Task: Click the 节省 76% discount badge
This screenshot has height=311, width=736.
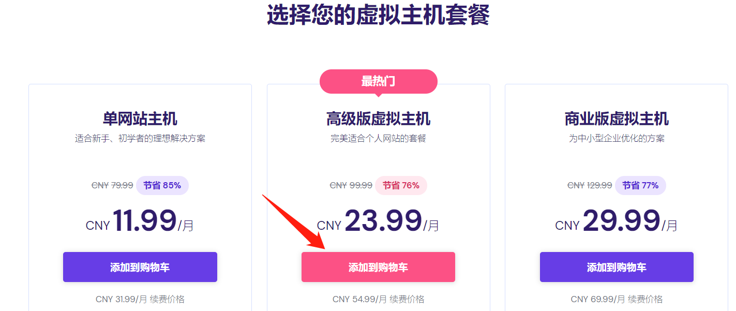Action: [x=401, y=185]
